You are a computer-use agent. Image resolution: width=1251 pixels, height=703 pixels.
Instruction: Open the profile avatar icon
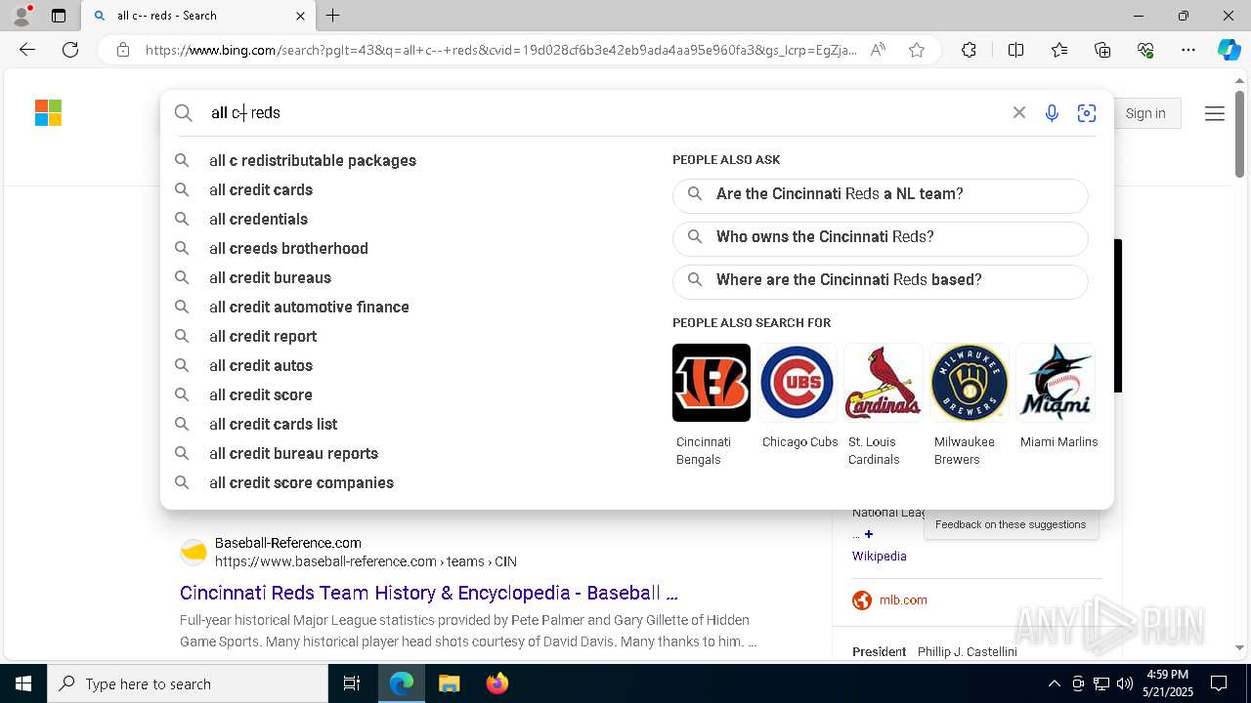22,16
